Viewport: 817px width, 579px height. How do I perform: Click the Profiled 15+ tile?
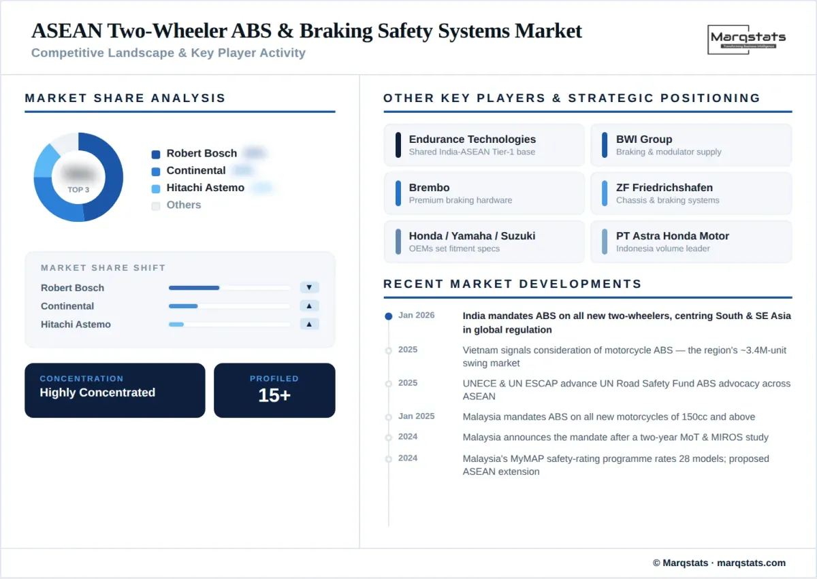pyautogui.click(x=274, y=390)
